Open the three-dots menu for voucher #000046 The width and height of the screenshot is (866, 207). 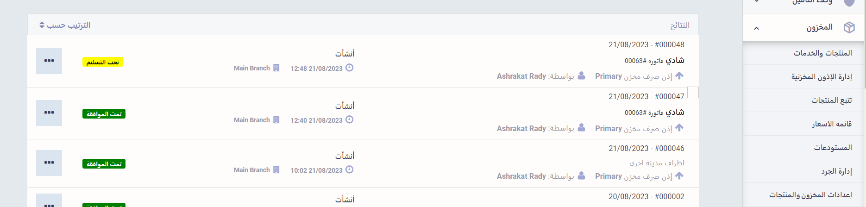pos(49,163)
